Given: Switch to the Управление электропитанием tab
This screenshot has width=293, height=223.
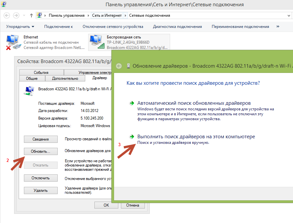Looking at the screenshot, I should coord(88,73).
